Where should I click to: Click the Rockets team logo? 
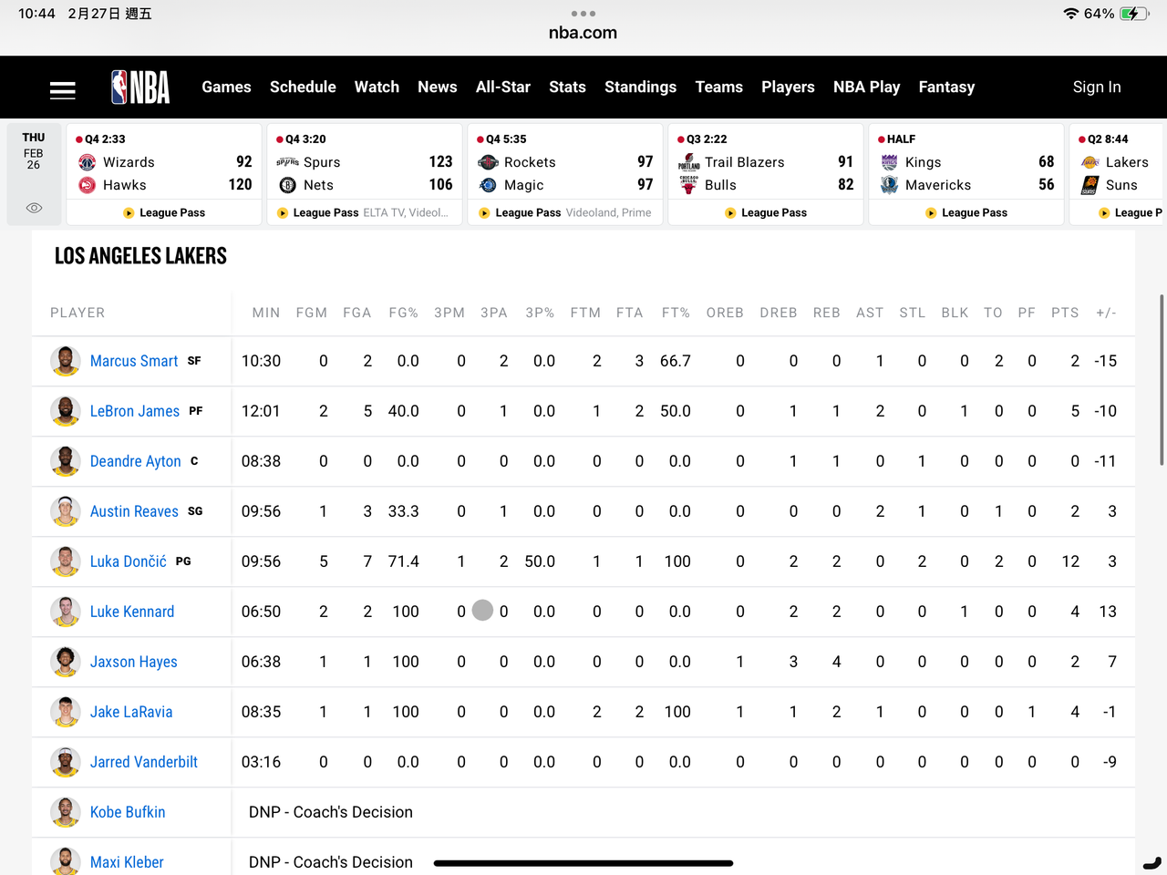click(x=489, y=162)
